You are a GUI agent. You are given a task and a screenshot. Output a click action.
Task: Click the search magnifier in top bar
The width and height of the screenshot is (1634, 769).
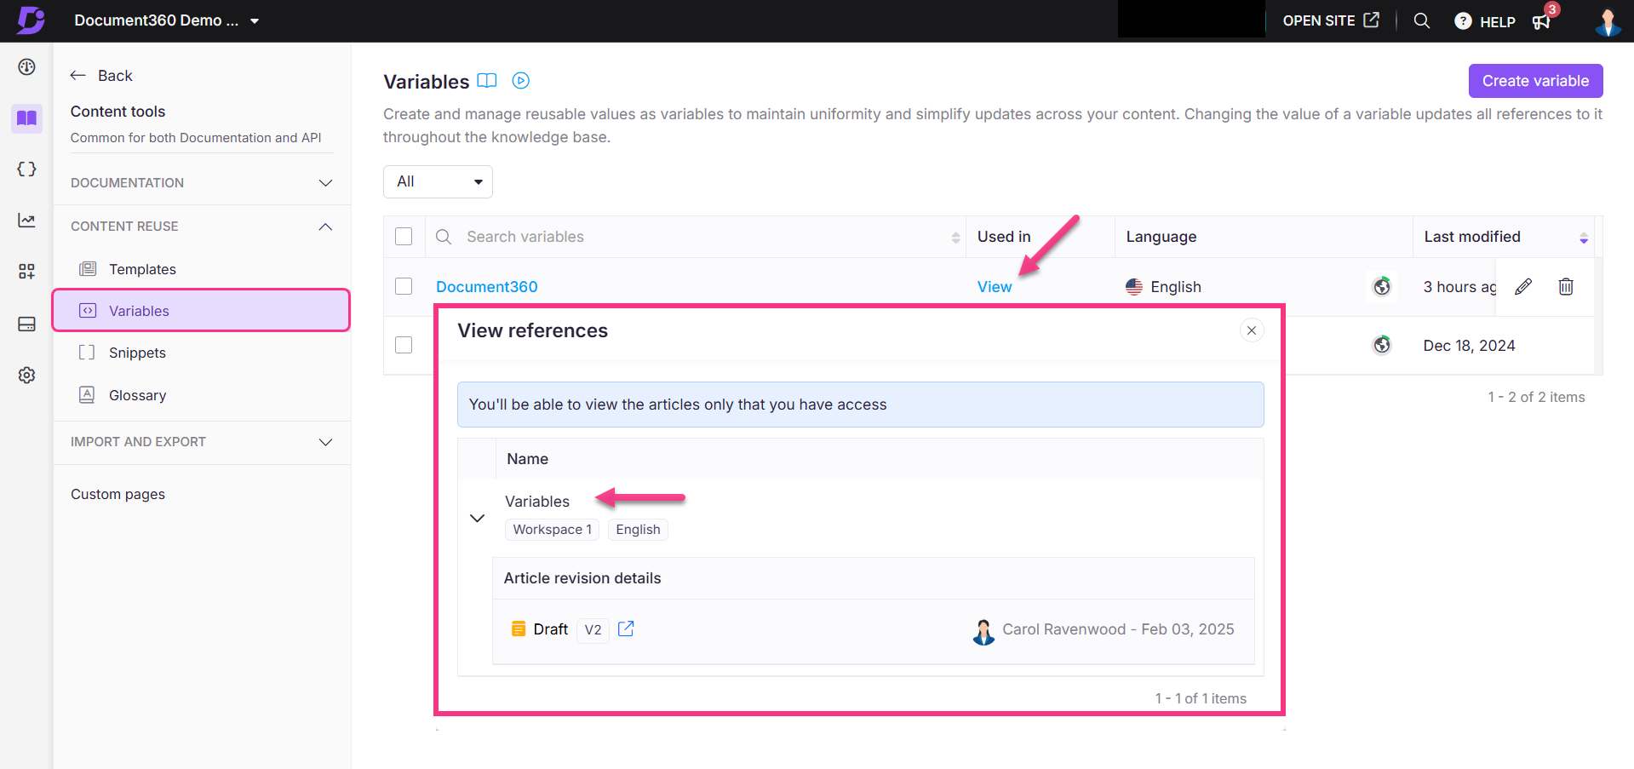[x=1421, y=20]
